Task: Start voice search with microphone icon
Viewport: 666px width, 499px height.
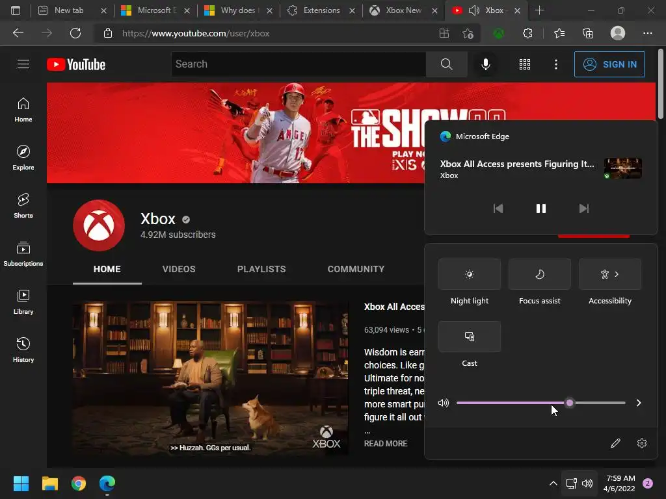Action: pos(485,64)
